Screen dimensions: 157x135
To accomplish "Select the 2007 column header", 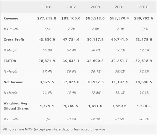I will pyautogui.click(x=71, y=7).
